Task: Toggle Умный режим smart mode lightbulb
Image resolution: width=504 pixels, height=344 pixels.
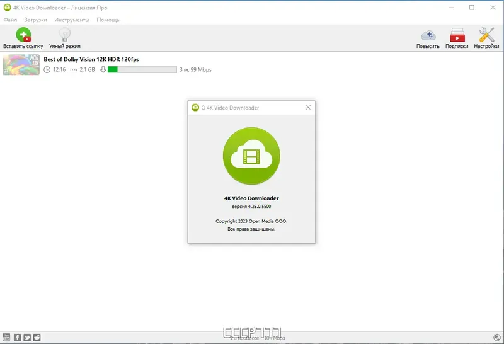Action: pos(65,38)
